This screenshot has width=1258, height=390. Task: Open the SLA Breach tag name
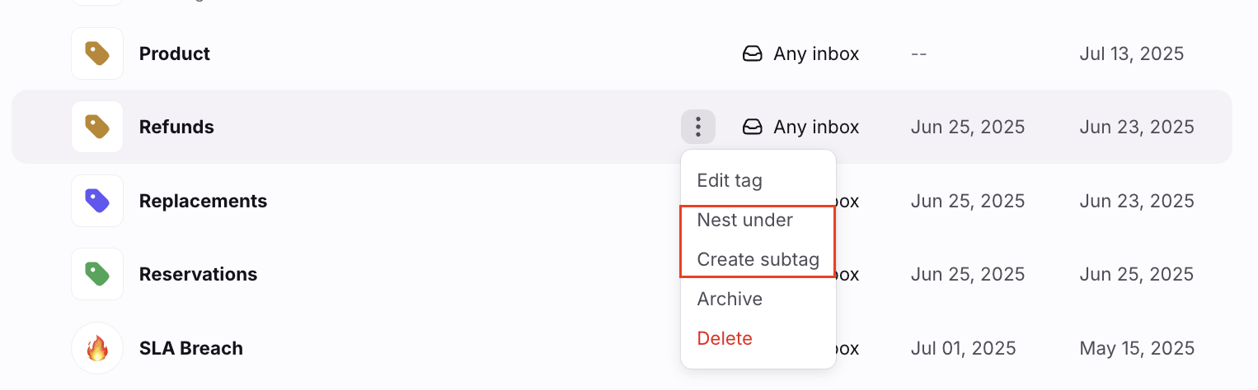coord(191,348)
